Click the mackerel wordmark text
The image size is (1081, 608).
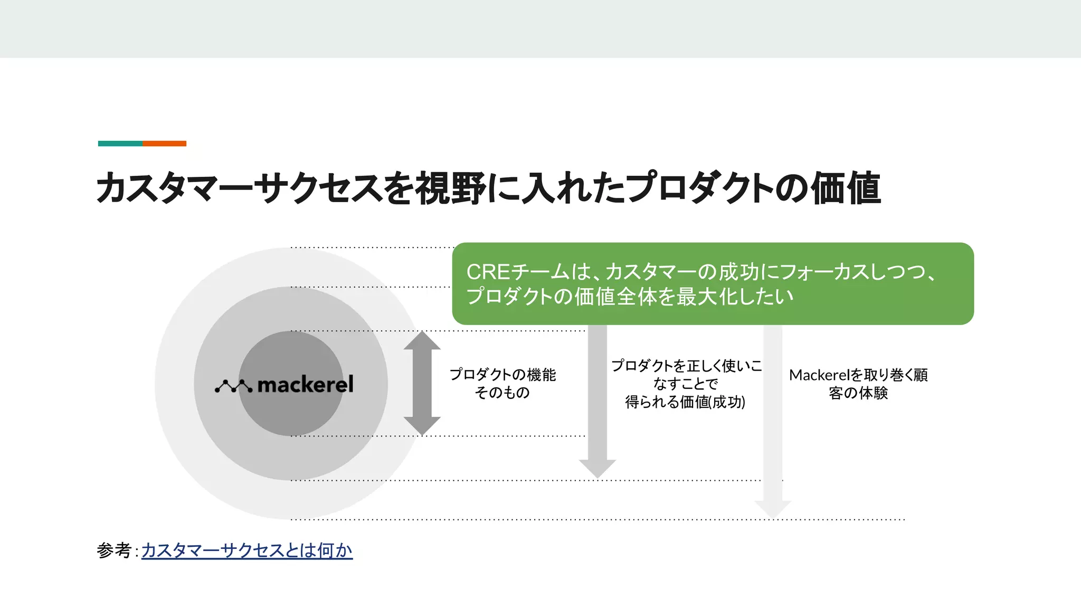click(x=305, y=385)
